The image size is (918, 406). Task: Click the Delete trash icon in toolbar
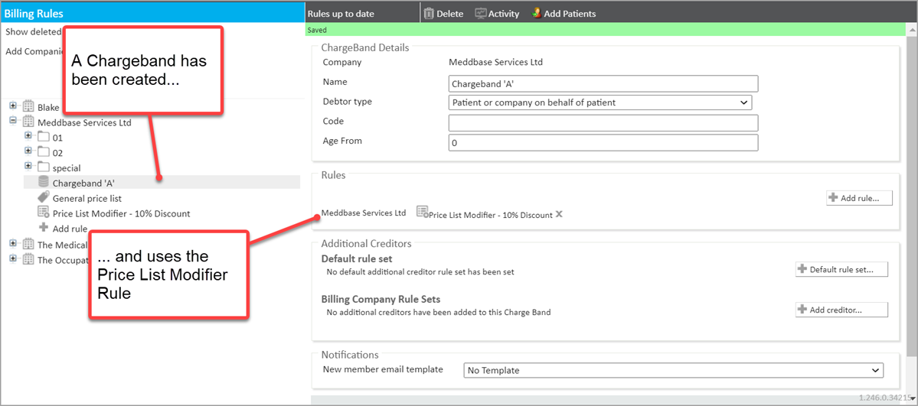tap(430, 14)
